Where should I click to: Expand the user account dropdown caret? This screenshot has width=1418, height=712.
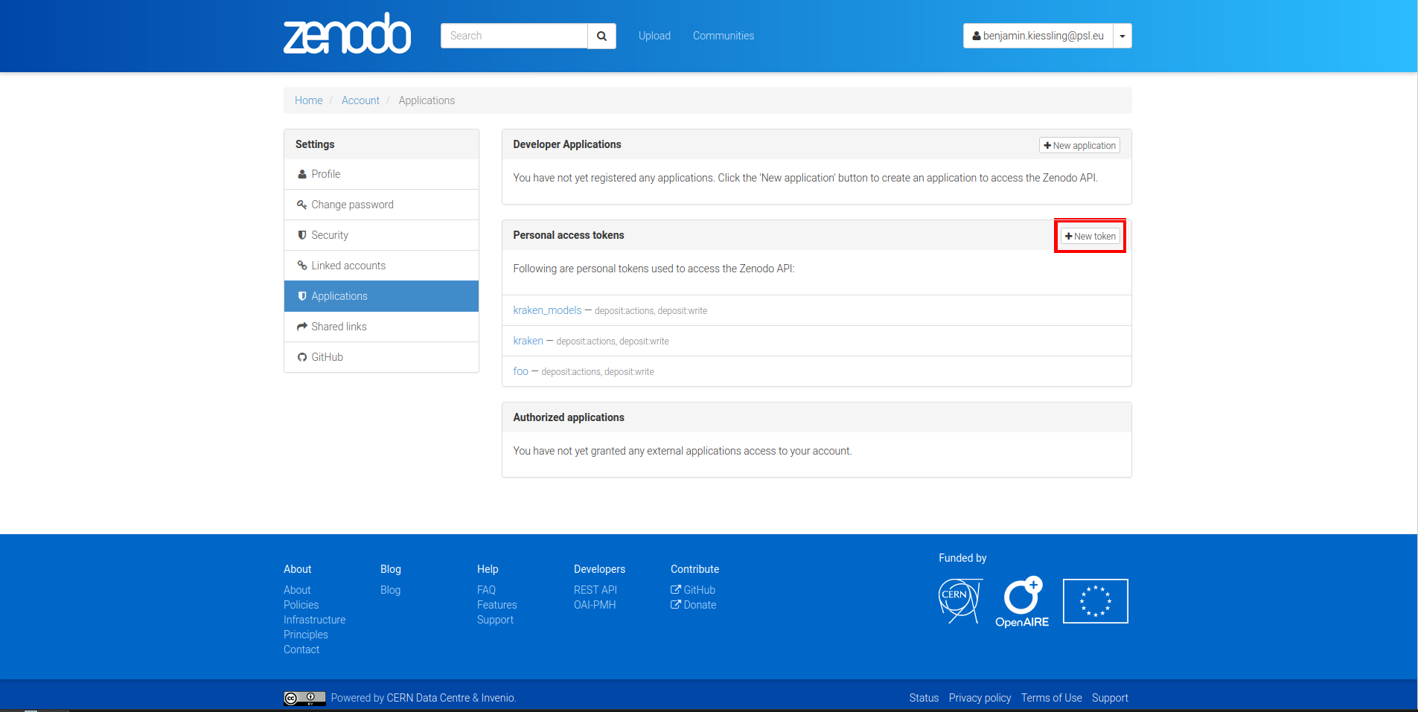click(x=1122, y=36)
